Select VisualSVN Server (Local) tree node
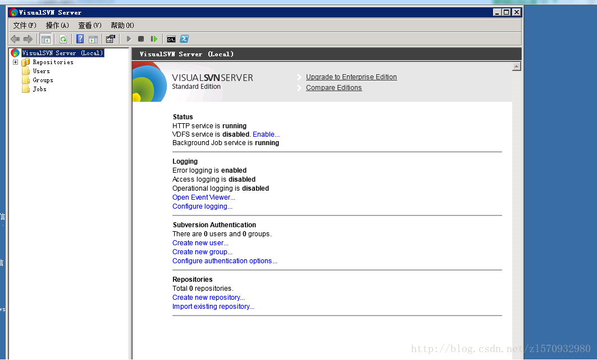Image resolution: width=597 pixels, height=360 pixels. coord(62,53)
